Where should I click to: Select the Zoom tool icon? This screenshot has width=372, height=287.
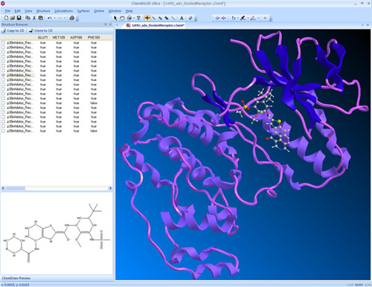click(x=138, y=18)
